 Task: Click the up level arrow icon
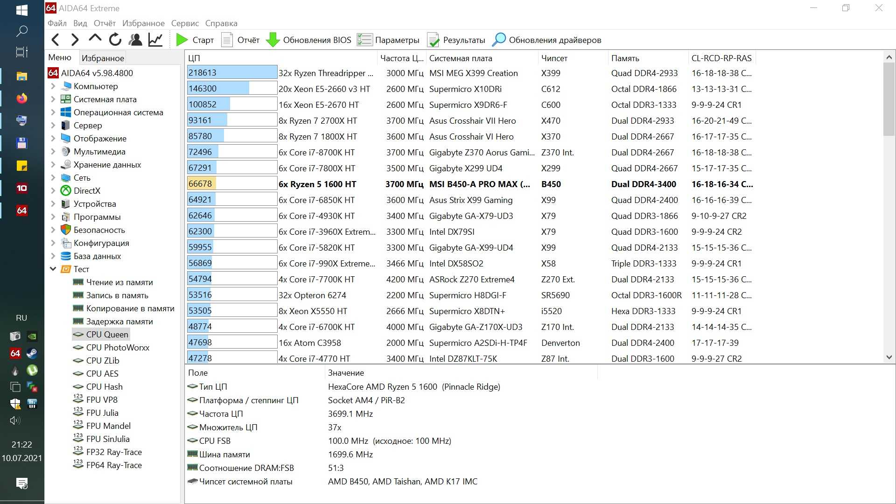[x=95, y=39]
